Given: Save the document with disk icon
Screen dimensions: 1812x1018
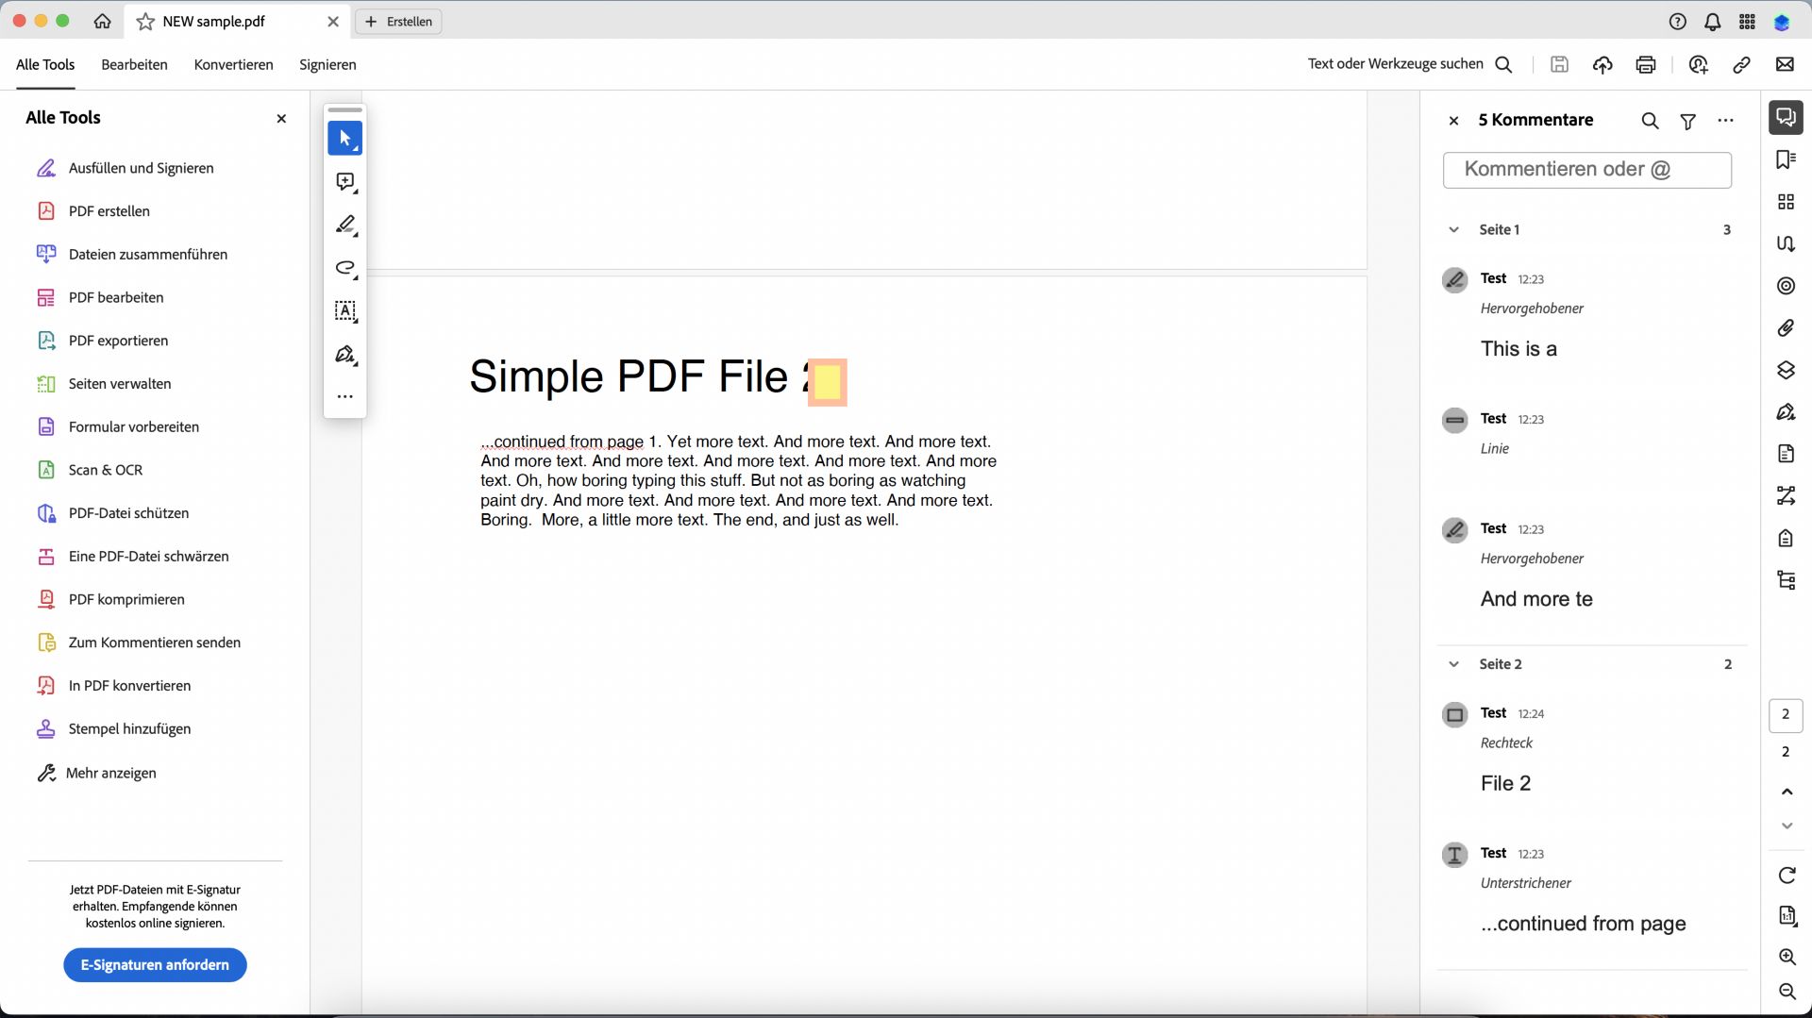Looking at the screenshot, I should click(x=1559, y=64).
